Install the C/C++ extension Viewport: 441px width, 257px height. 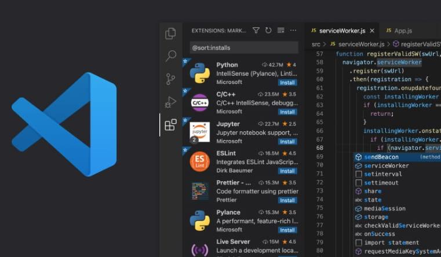point(287,112)
